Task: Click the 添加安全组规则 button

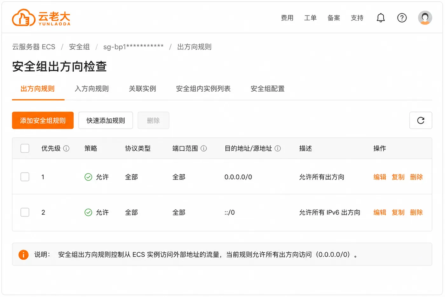Action: [43, 120]
